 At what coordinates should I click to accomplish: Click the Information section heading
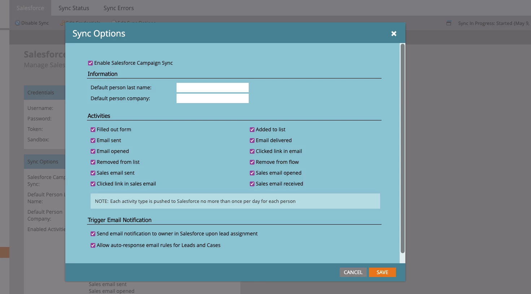point(103,74)
